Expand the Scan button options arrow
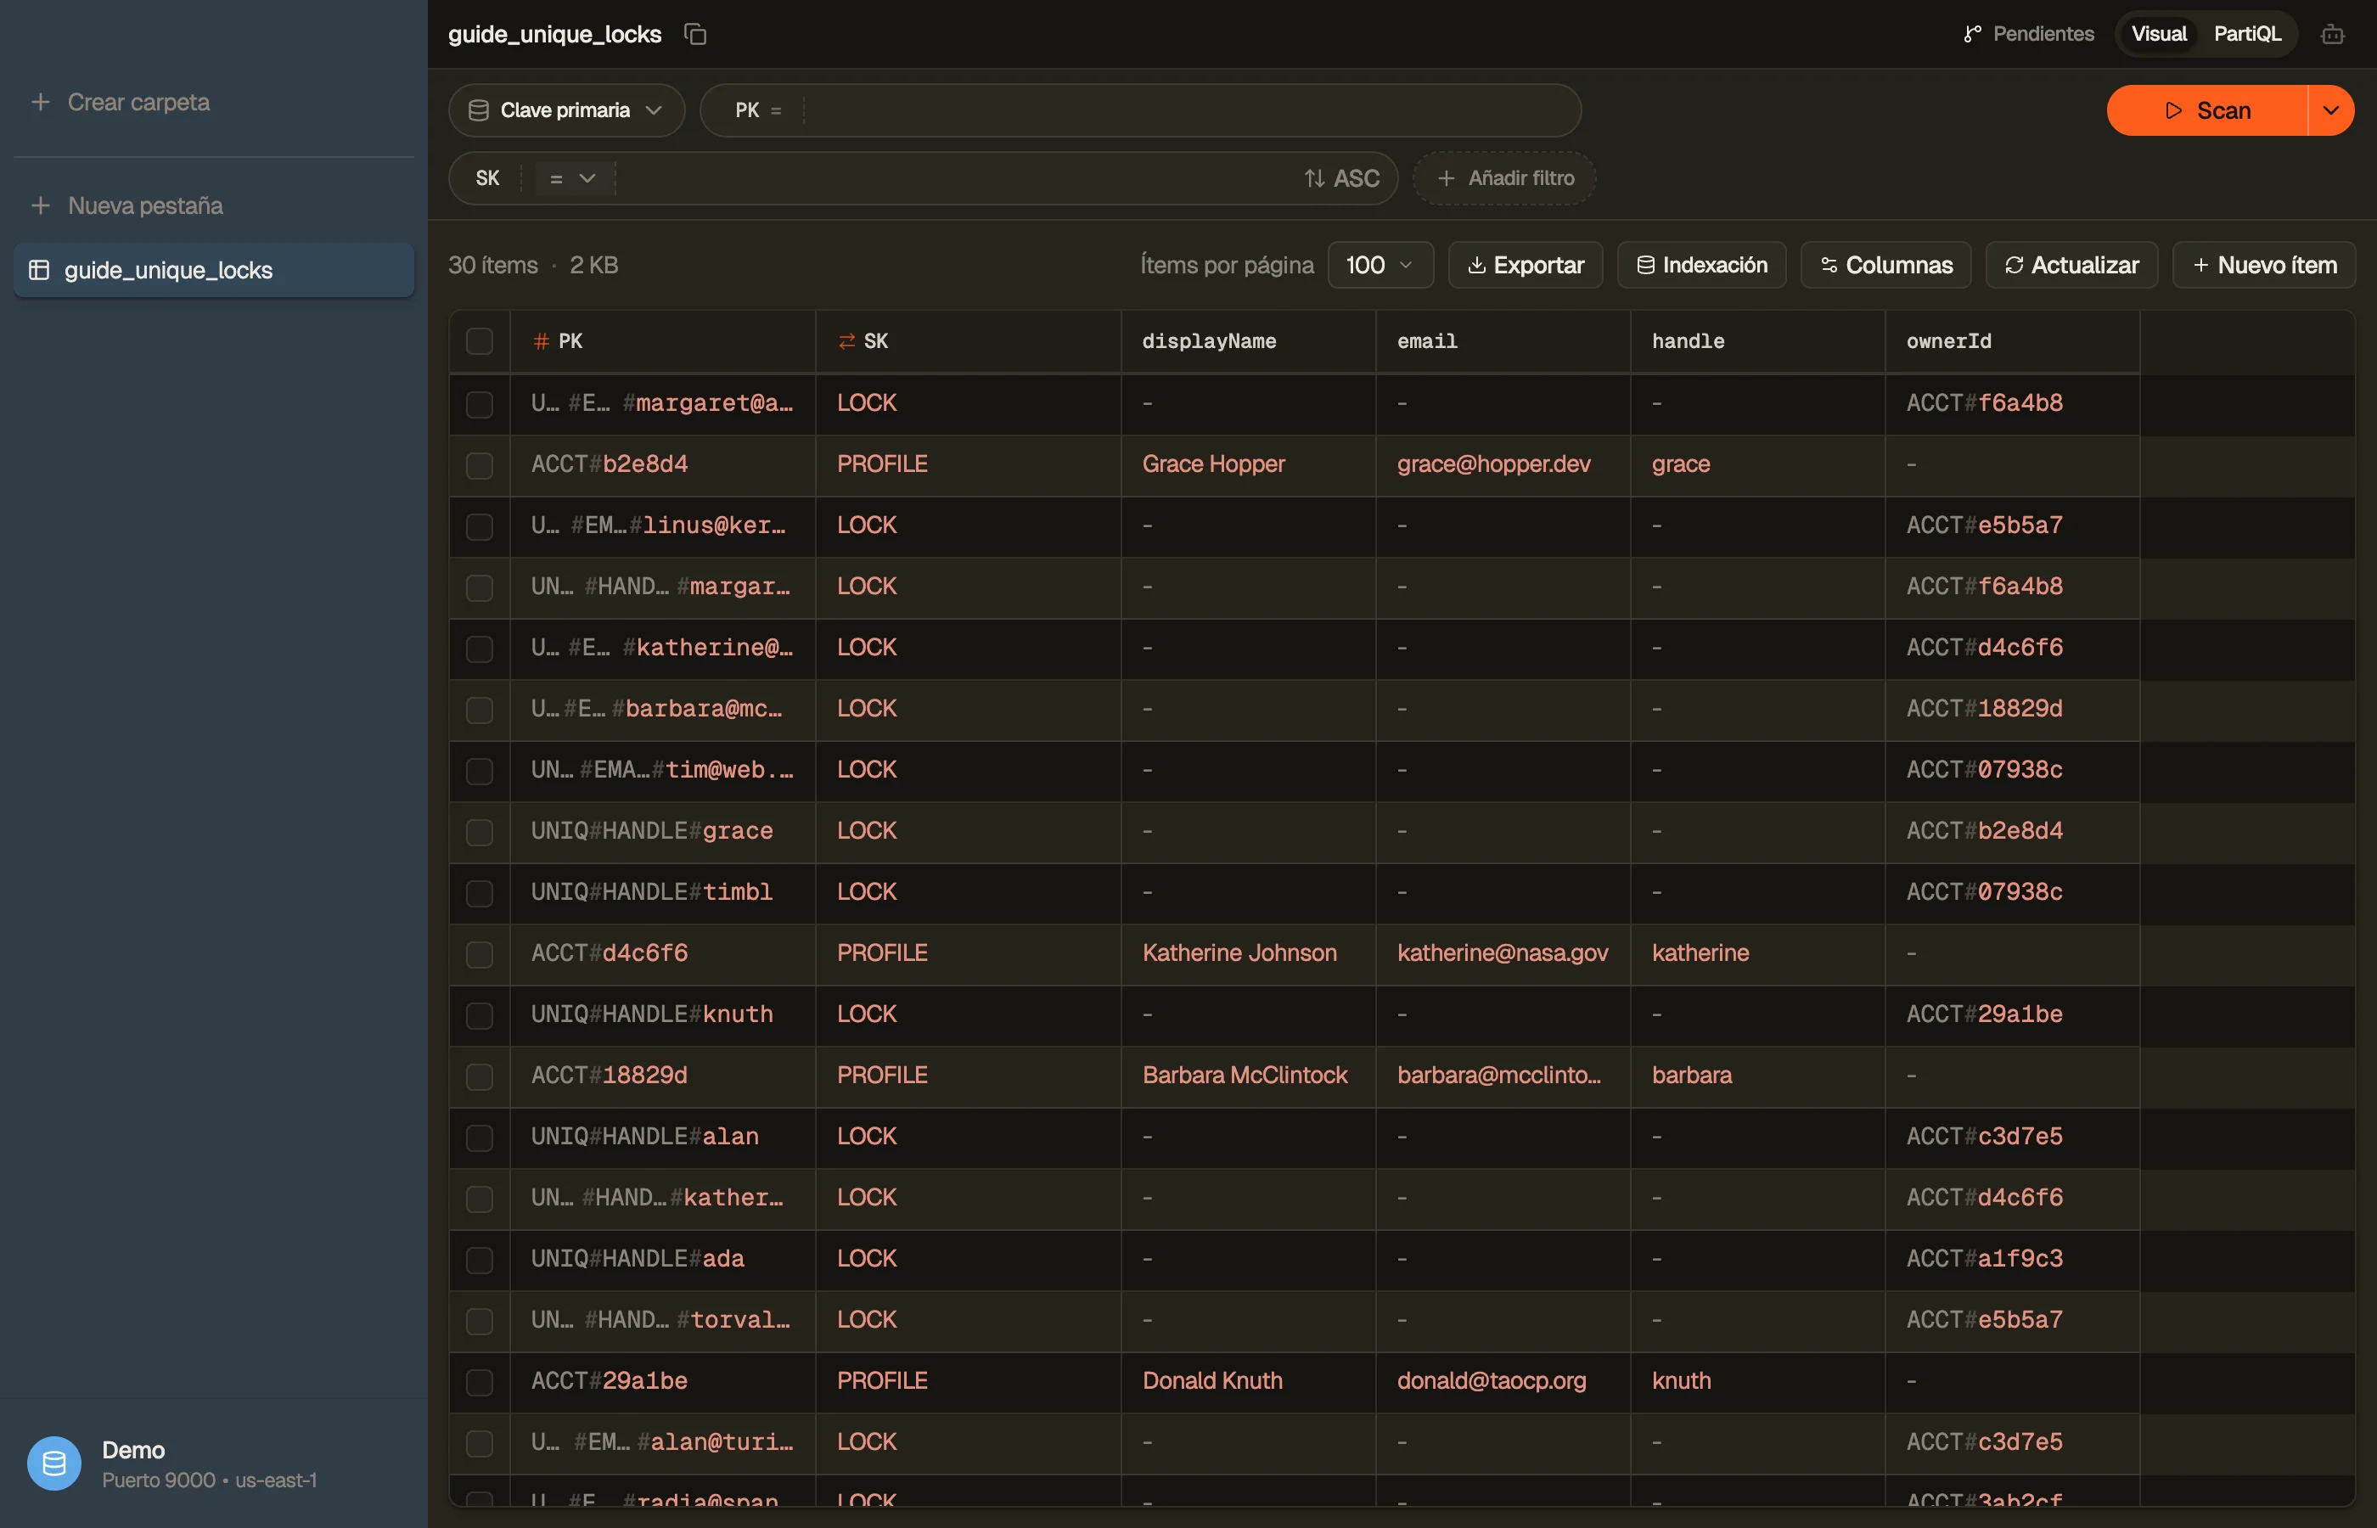Image resolution: width=2377 pixels, height=1528 pixels. click(2331, 110)
